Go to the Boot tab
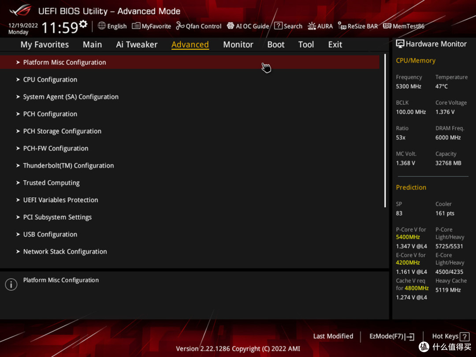Image resolution: width=476 pixels, height=357 pixels. tap(275, 45)
